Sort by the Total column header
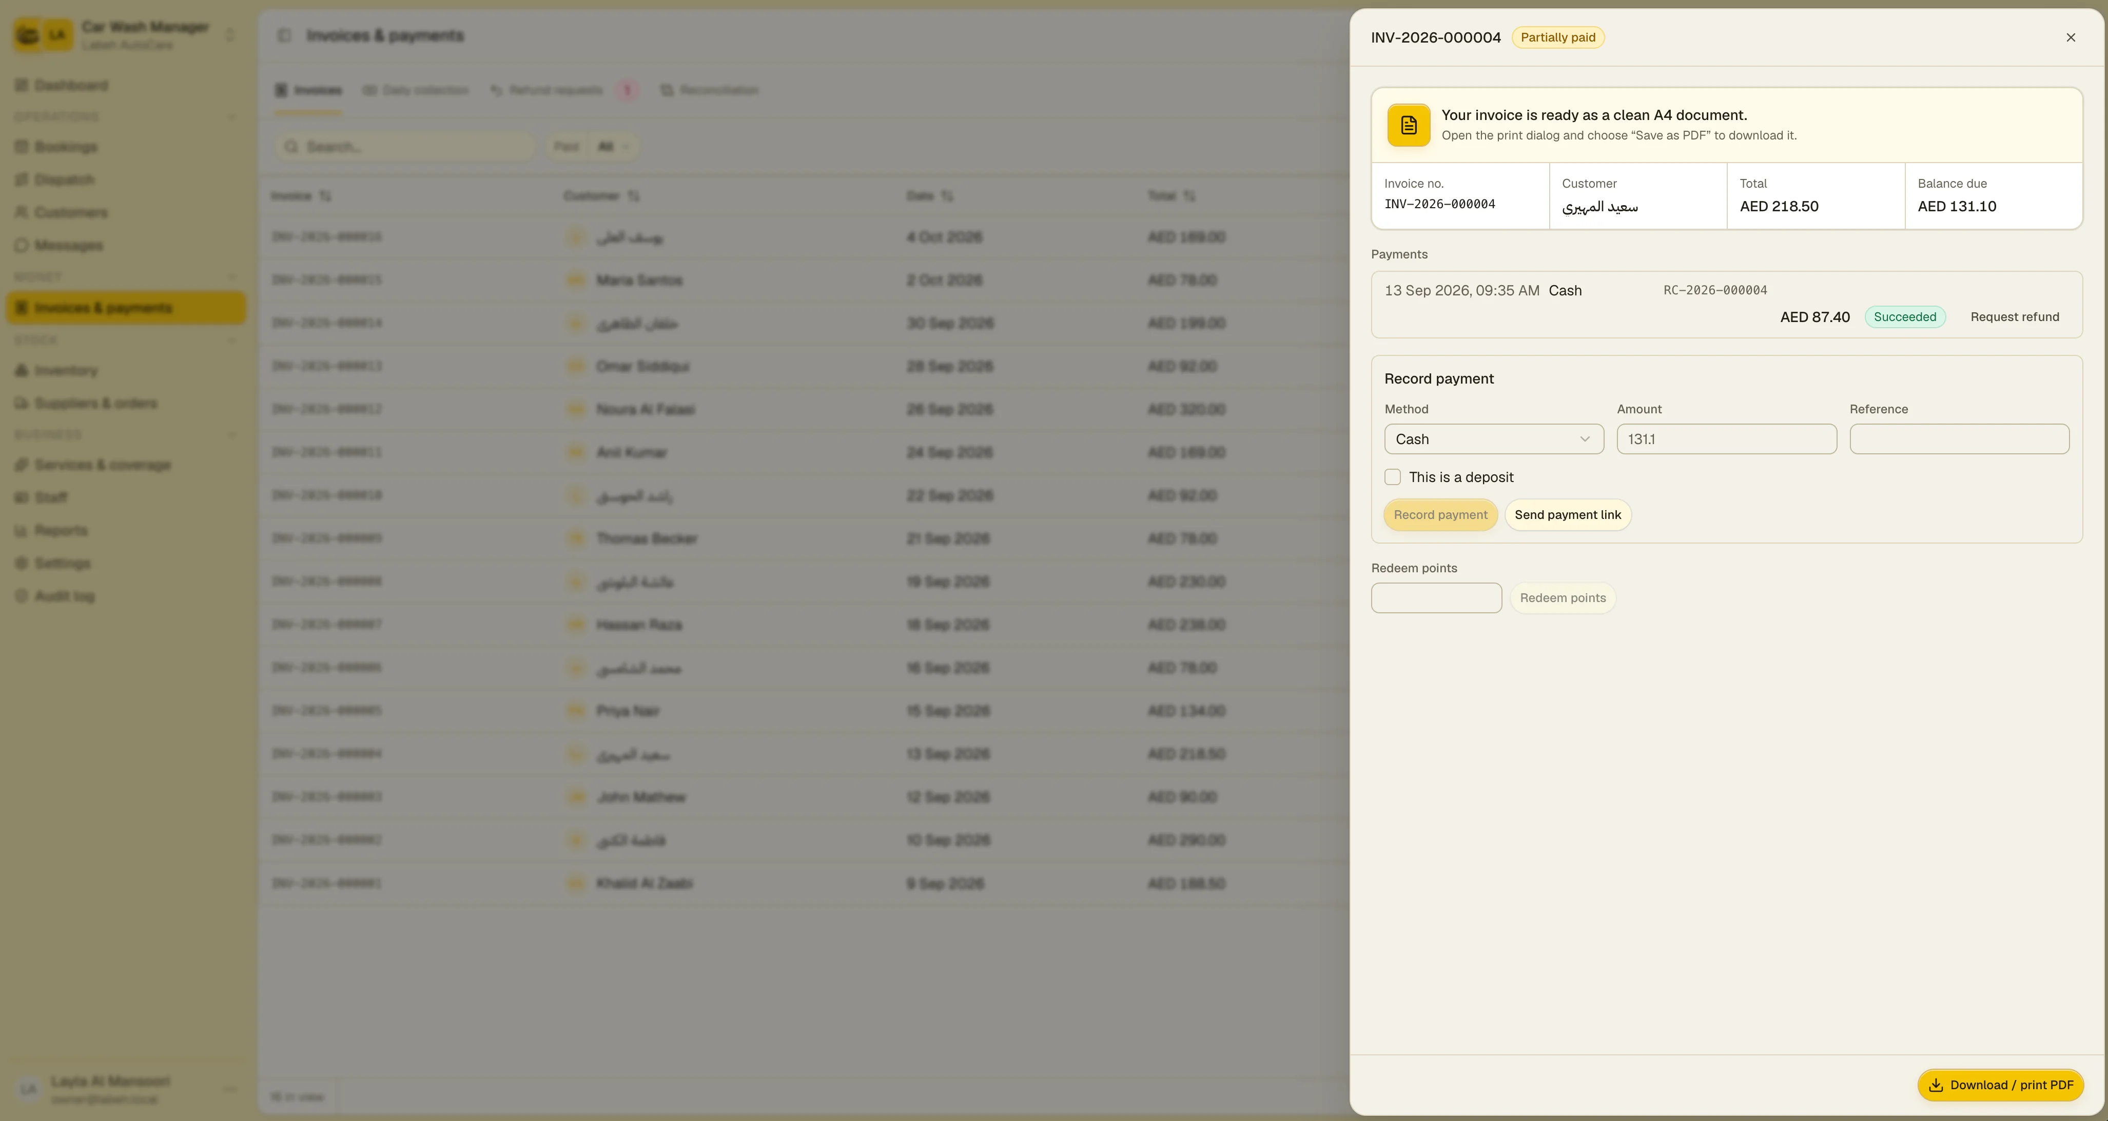This screenshot has height=1121, width=2108. tap(1171, 196)
